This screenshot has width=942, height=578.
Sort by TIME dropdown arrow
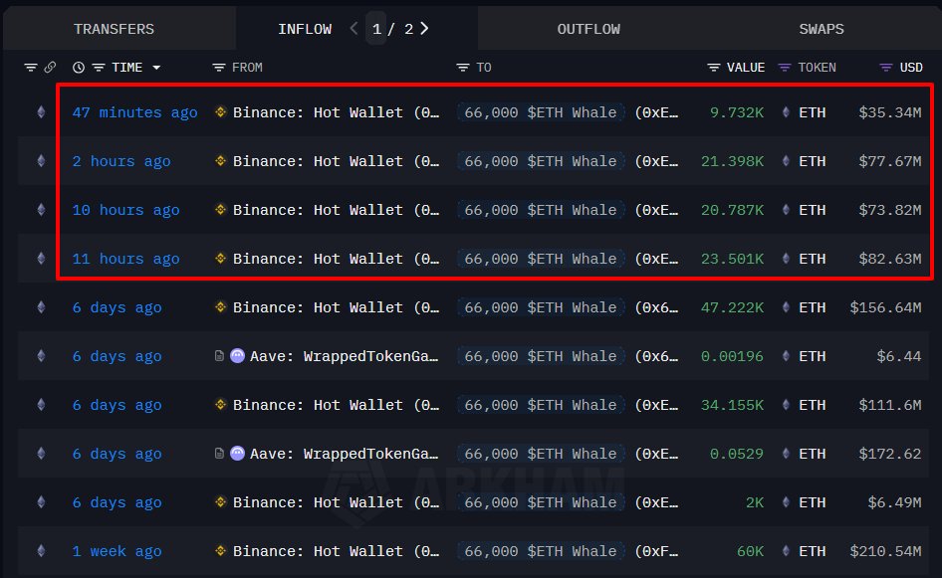156,68
